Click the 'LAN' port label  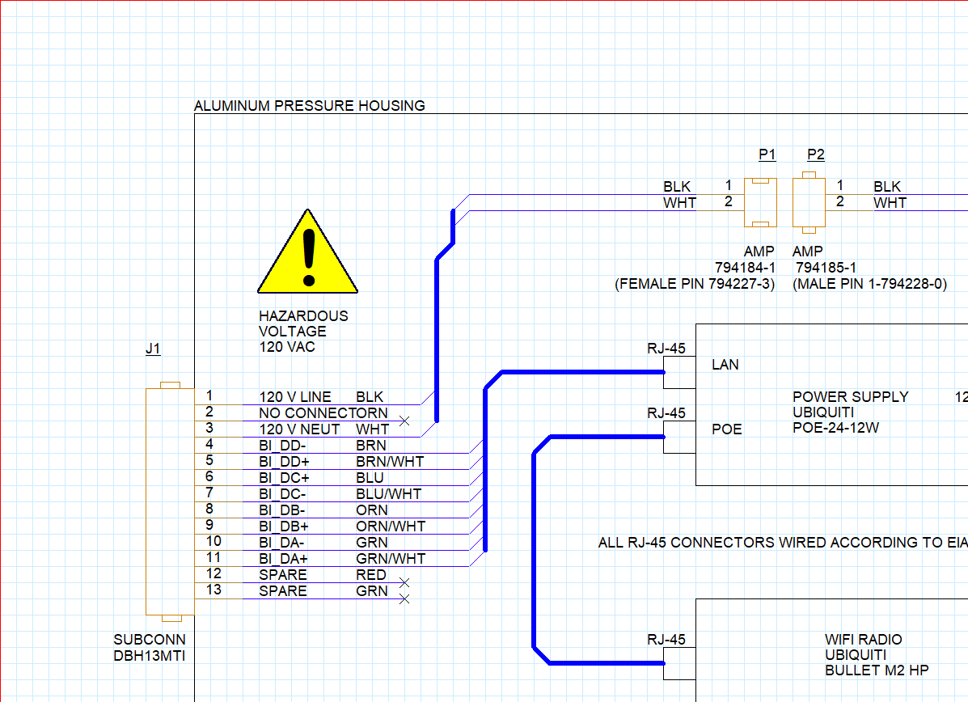click(x=725, y=364)
